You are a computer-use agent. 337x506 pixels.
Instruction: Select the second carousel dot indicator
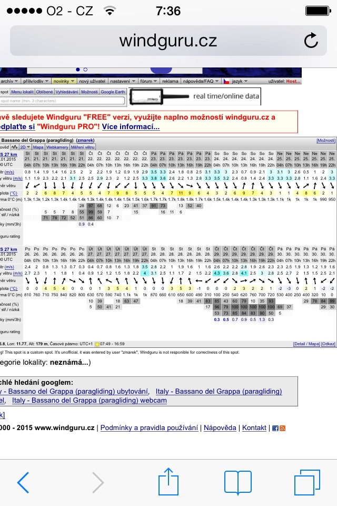click(x=85, y=70)
